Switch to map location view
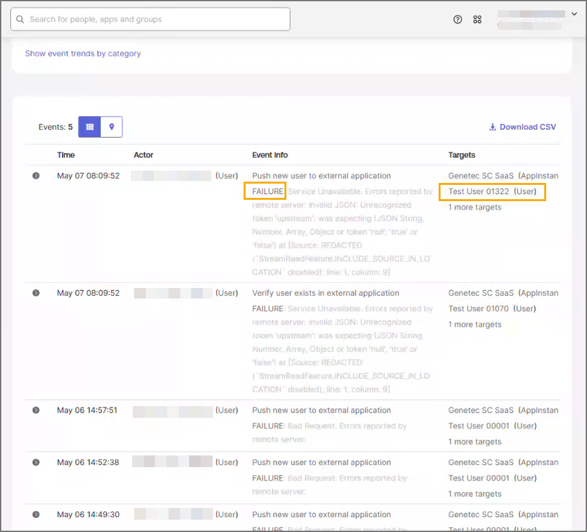Screen dimensions: 587x532 [111, 127]
